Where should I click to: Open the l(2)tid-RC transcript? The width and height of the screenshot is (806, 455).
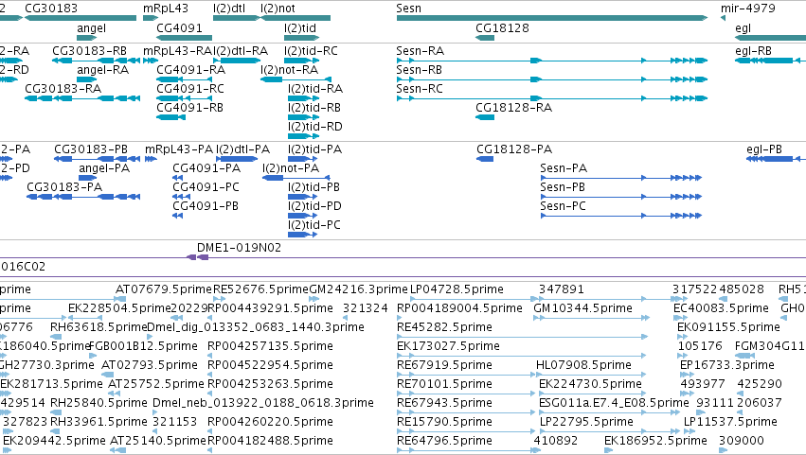click(x=311, y=51)
